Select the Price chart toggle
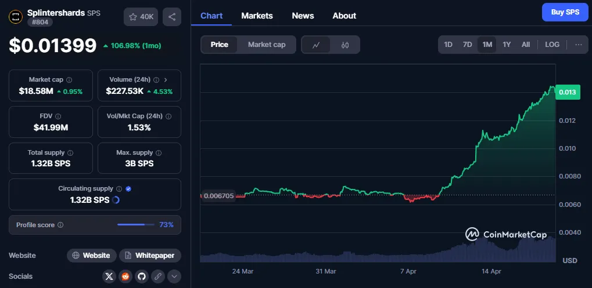592x288 pixels. [220, 45]
